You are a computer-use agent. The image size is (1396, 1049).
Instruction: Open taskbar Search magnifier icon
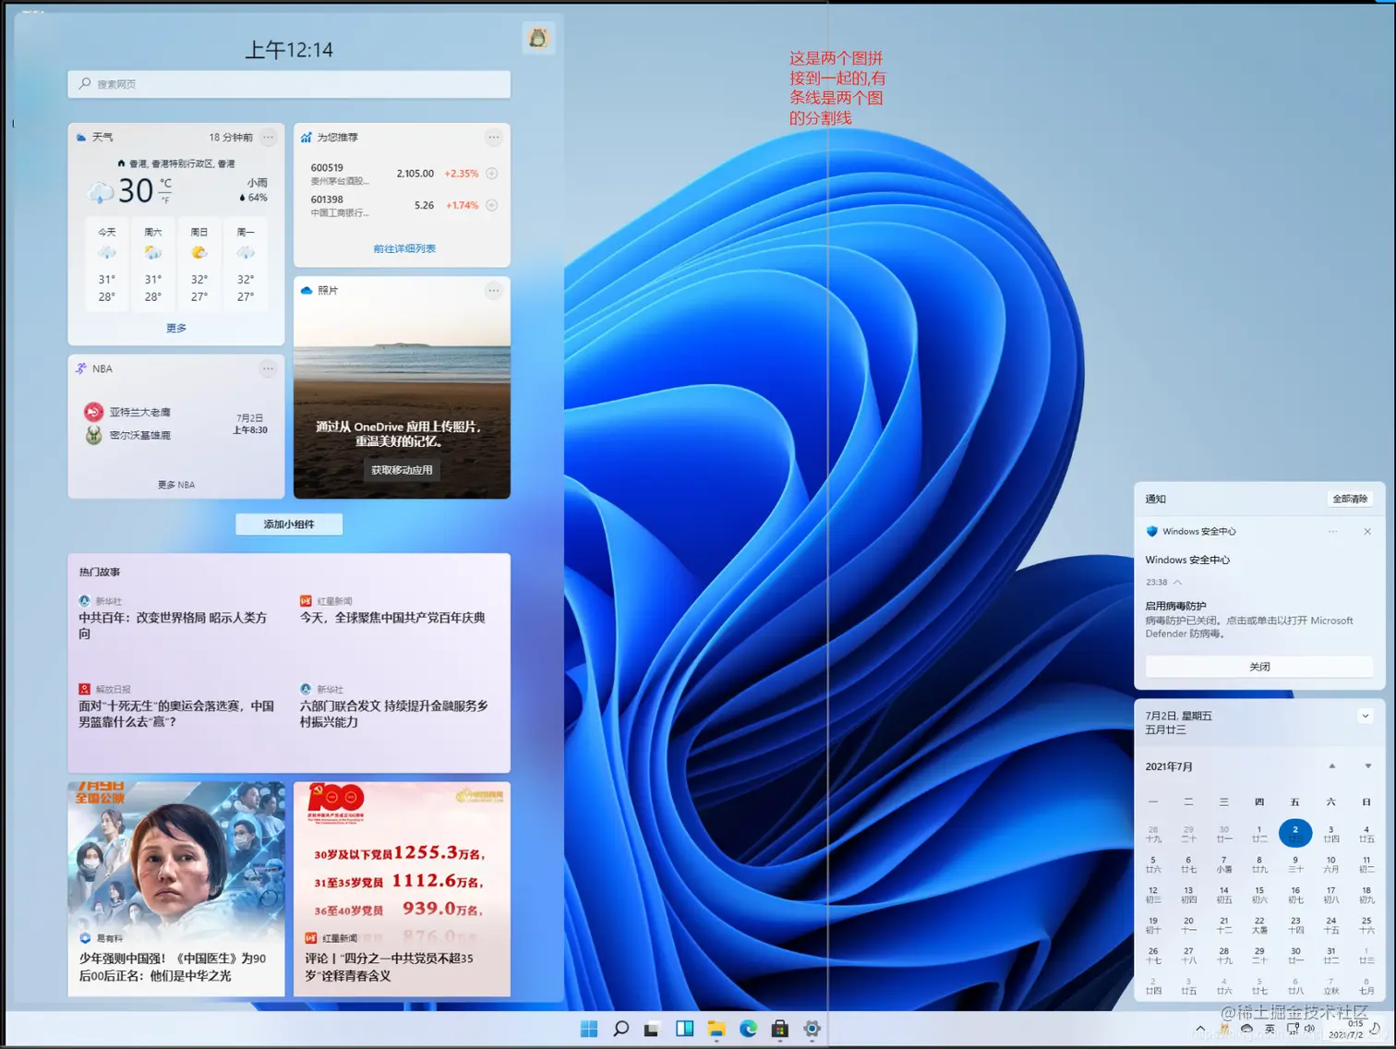point(620,1029)
